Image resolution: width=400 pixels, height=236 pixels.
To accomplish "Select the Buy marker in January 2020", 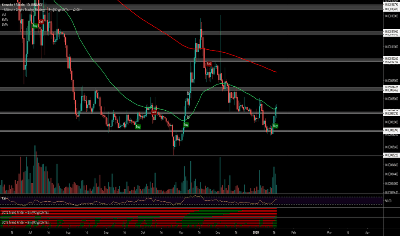I will (x=275, y=126).
